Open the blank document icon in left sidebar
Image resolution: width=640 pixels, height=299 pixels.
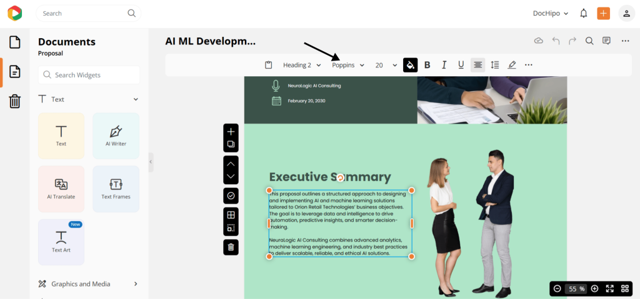tap(15, 42)
